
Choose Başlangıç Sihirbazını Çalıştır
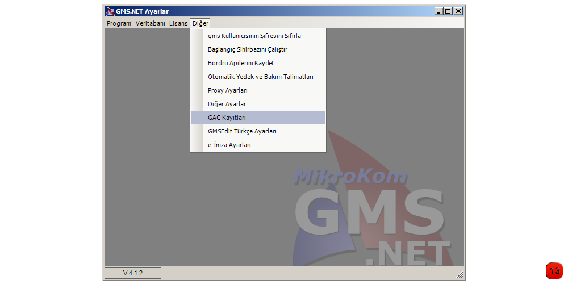258,49
